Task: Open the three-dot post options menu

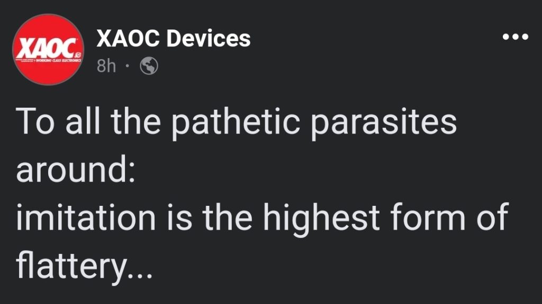Action: 516,36
